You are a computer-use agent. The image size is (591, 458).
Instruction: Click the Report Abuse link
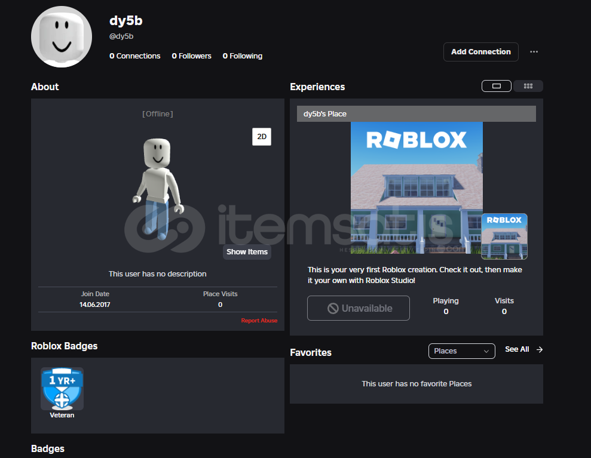pyautogui.click(x=259, y=321)
